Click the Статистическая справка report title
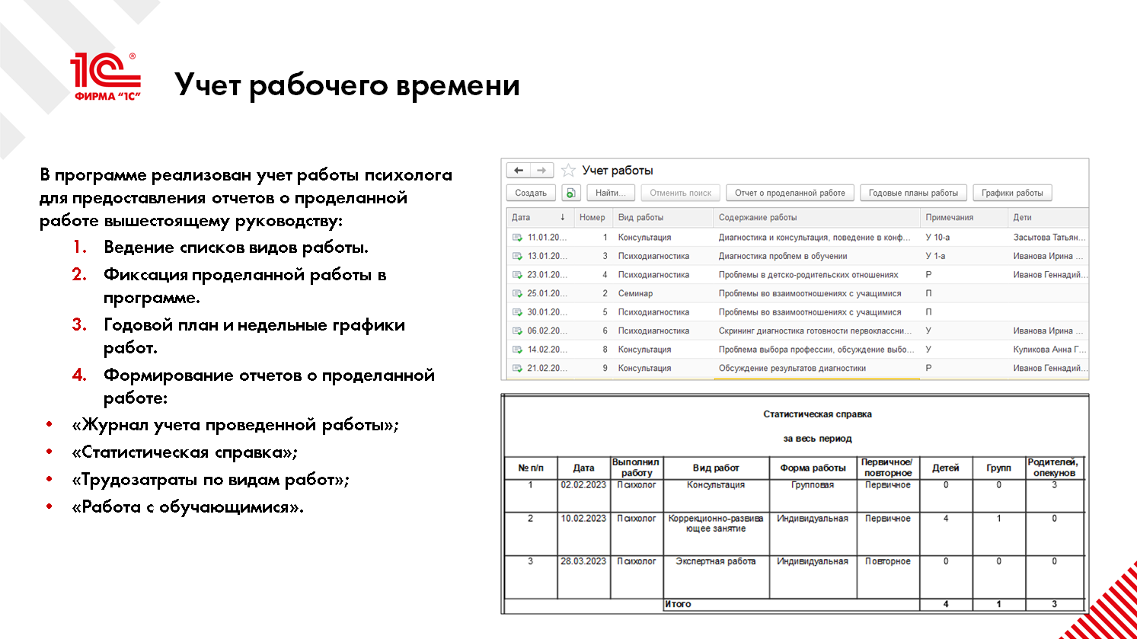 click(x=817, y=414)
